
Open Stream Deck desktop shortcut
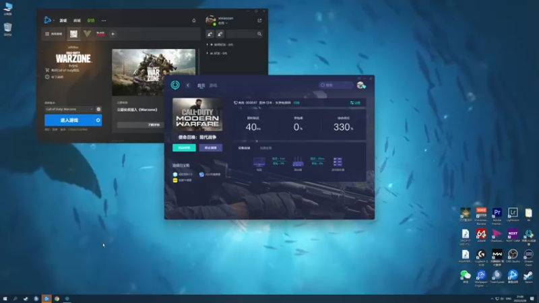pyautogui.click(x=528, y=258)
